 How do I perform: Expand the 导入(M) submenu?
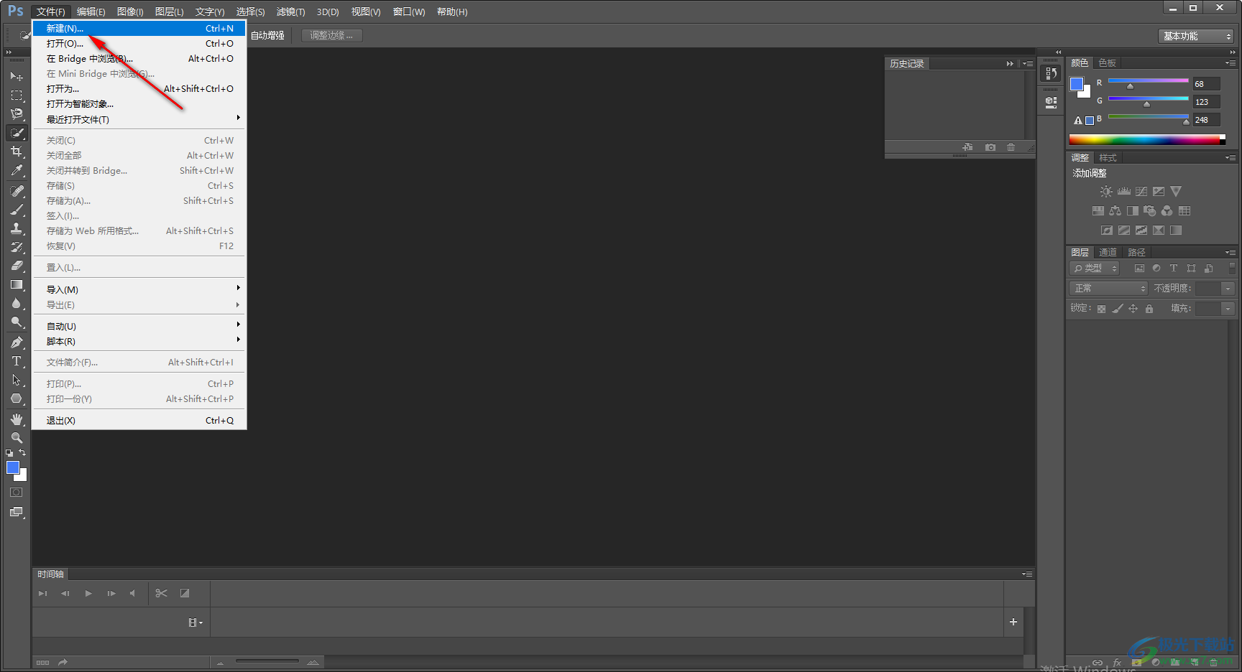point(139,289)
